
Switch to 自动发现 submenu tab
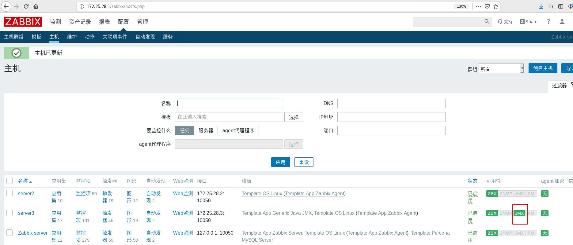[145, 37]
